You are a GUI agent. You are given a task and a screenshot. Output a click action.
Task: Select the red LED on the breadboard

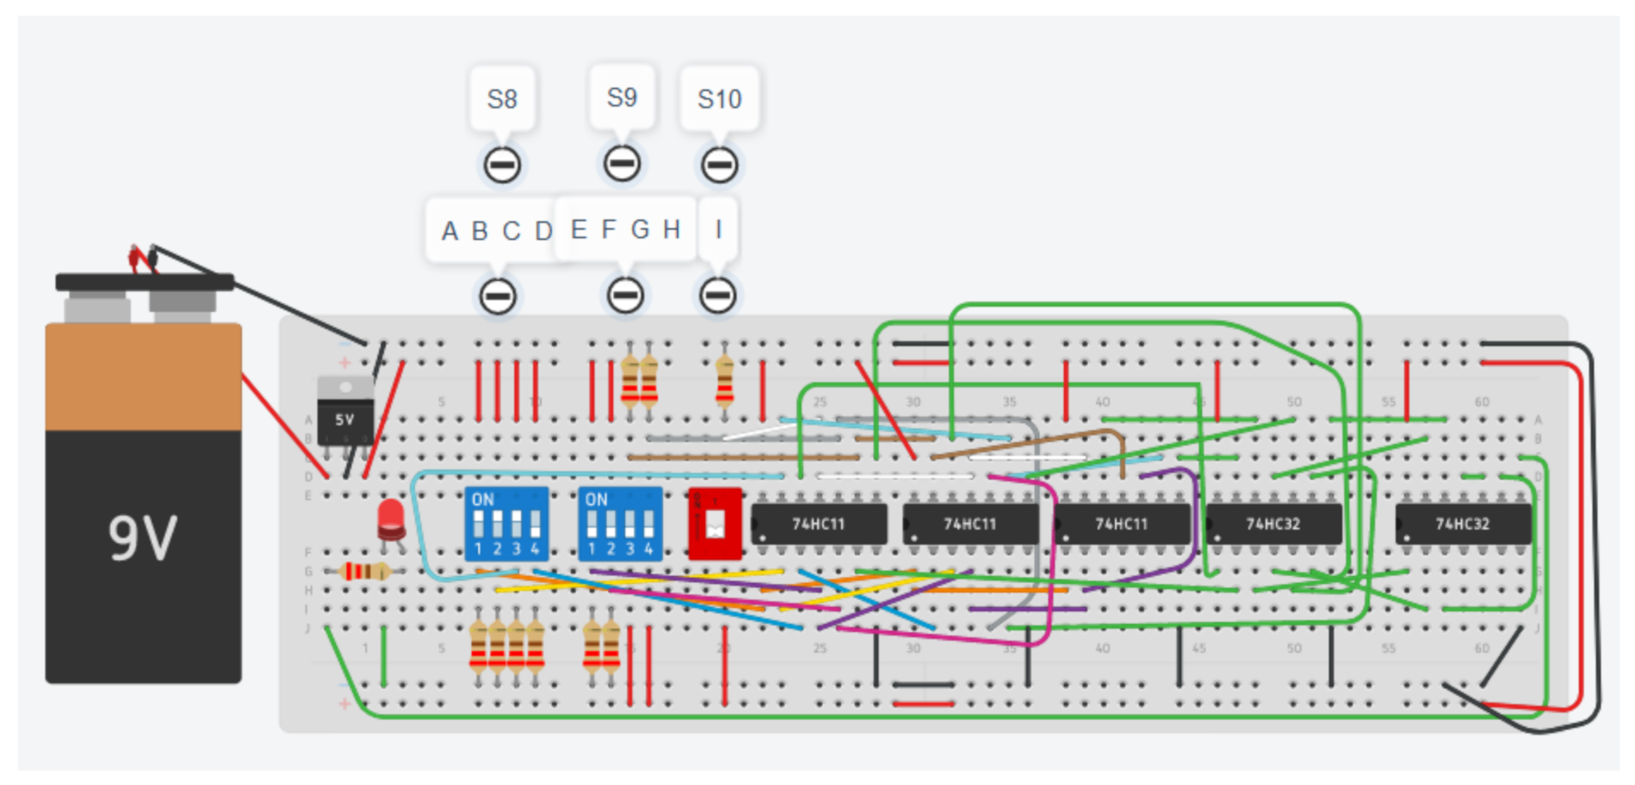point(391,519)
